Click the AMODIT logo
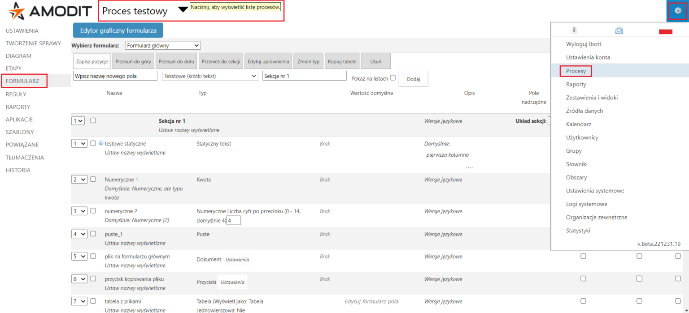689x313 pixels. click(49, 10)
